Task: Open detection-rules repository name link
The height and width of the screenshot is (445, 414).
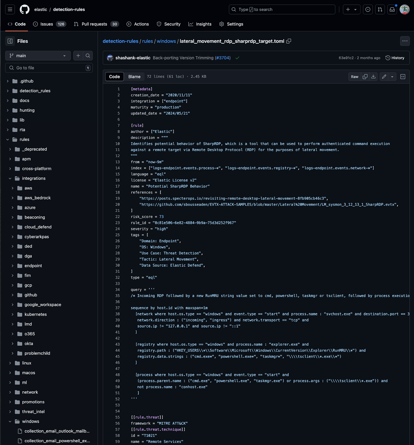Action: coord(69,9)
